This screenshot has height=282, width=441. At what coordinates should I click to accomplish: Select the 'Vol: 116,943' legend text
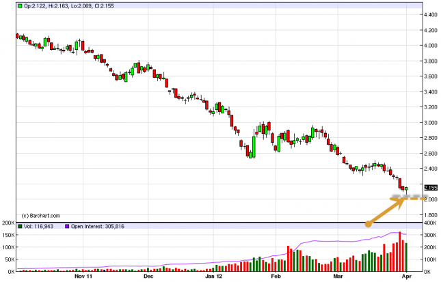tap(38, 226)
